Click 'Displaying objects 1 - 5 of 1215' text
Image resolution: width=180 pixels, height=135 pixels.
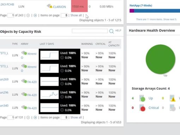(x=100, y=20)
